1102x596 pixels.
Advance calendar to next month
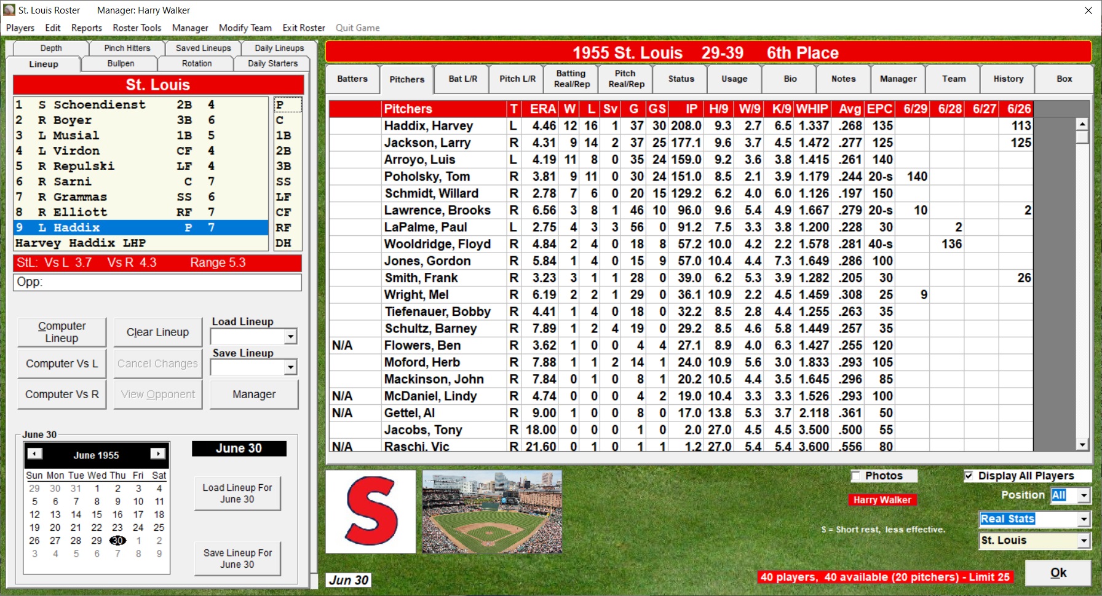pos(157,454)
